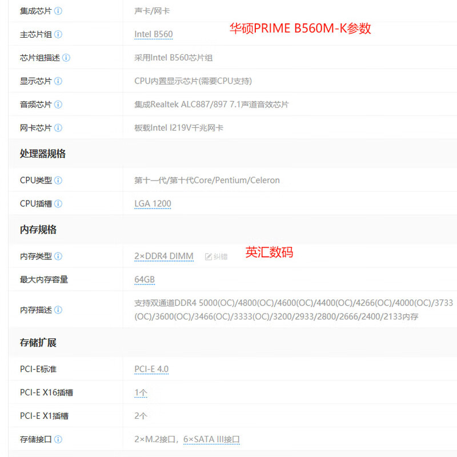Click info icon beside 存储接口
The image size is (457, 457).
[x=58, y=439]
